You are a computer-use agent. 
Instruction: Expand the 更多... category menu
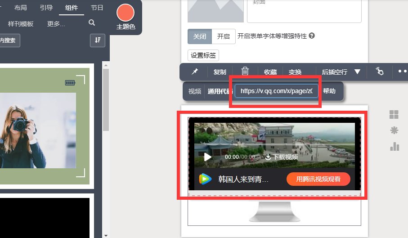point(56,24)
